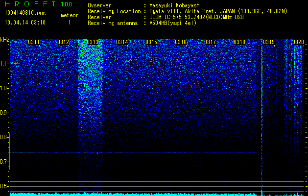Click the 0312 time marker
Viewport: 308px width, 196px height.
pos(63,42)
